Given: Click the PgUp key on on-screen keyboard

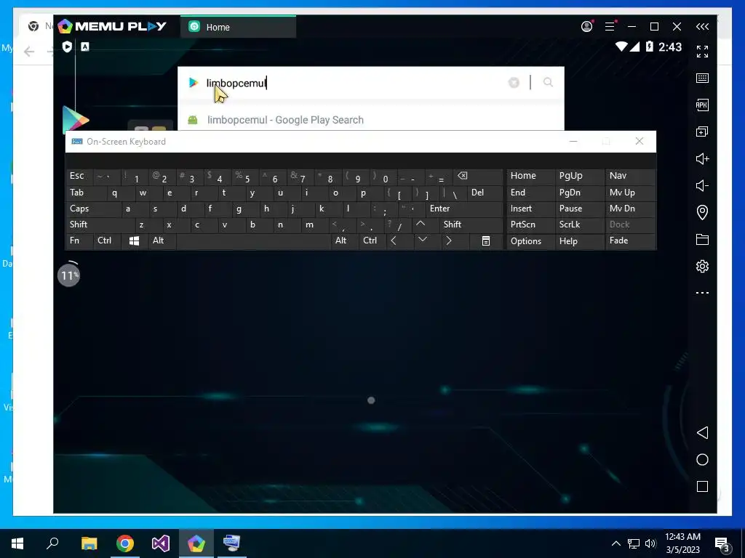Looking at the screenshot, I should (579, 177).
